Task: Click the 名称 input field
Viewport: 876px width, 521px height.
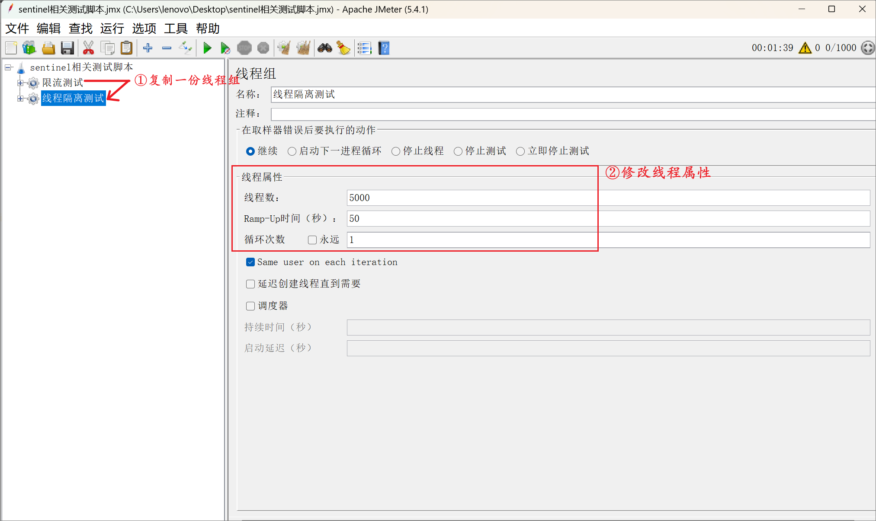Action: point(573,95)
